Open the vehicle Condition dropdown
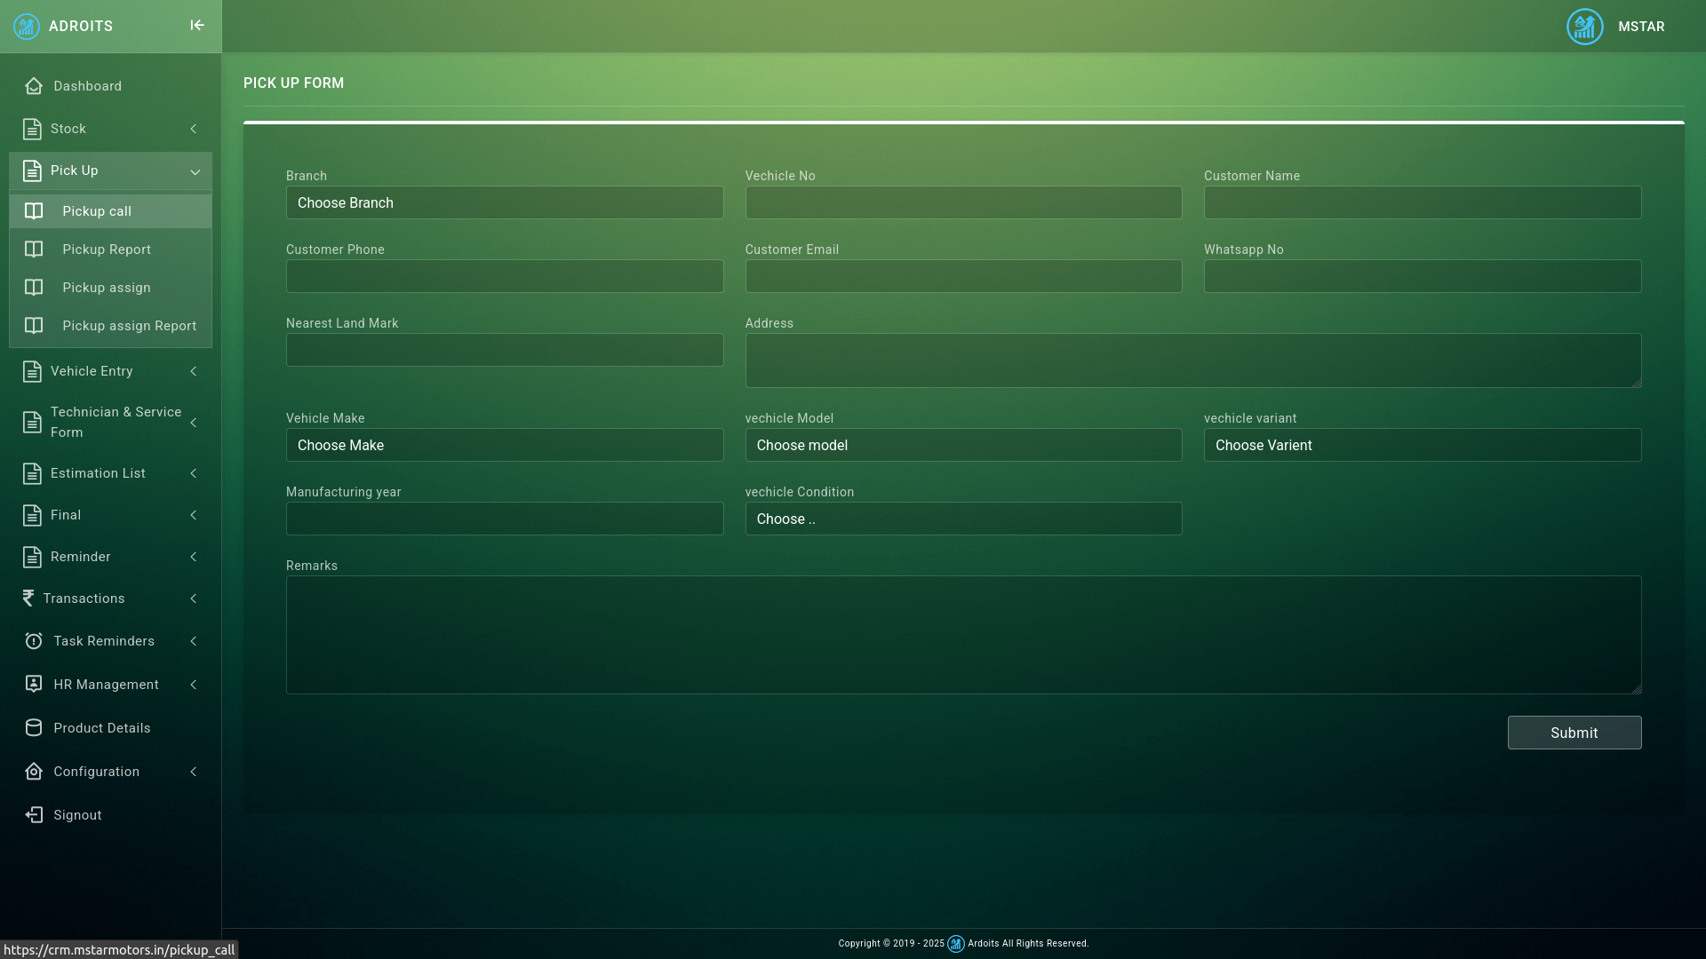 click(963, 519)
